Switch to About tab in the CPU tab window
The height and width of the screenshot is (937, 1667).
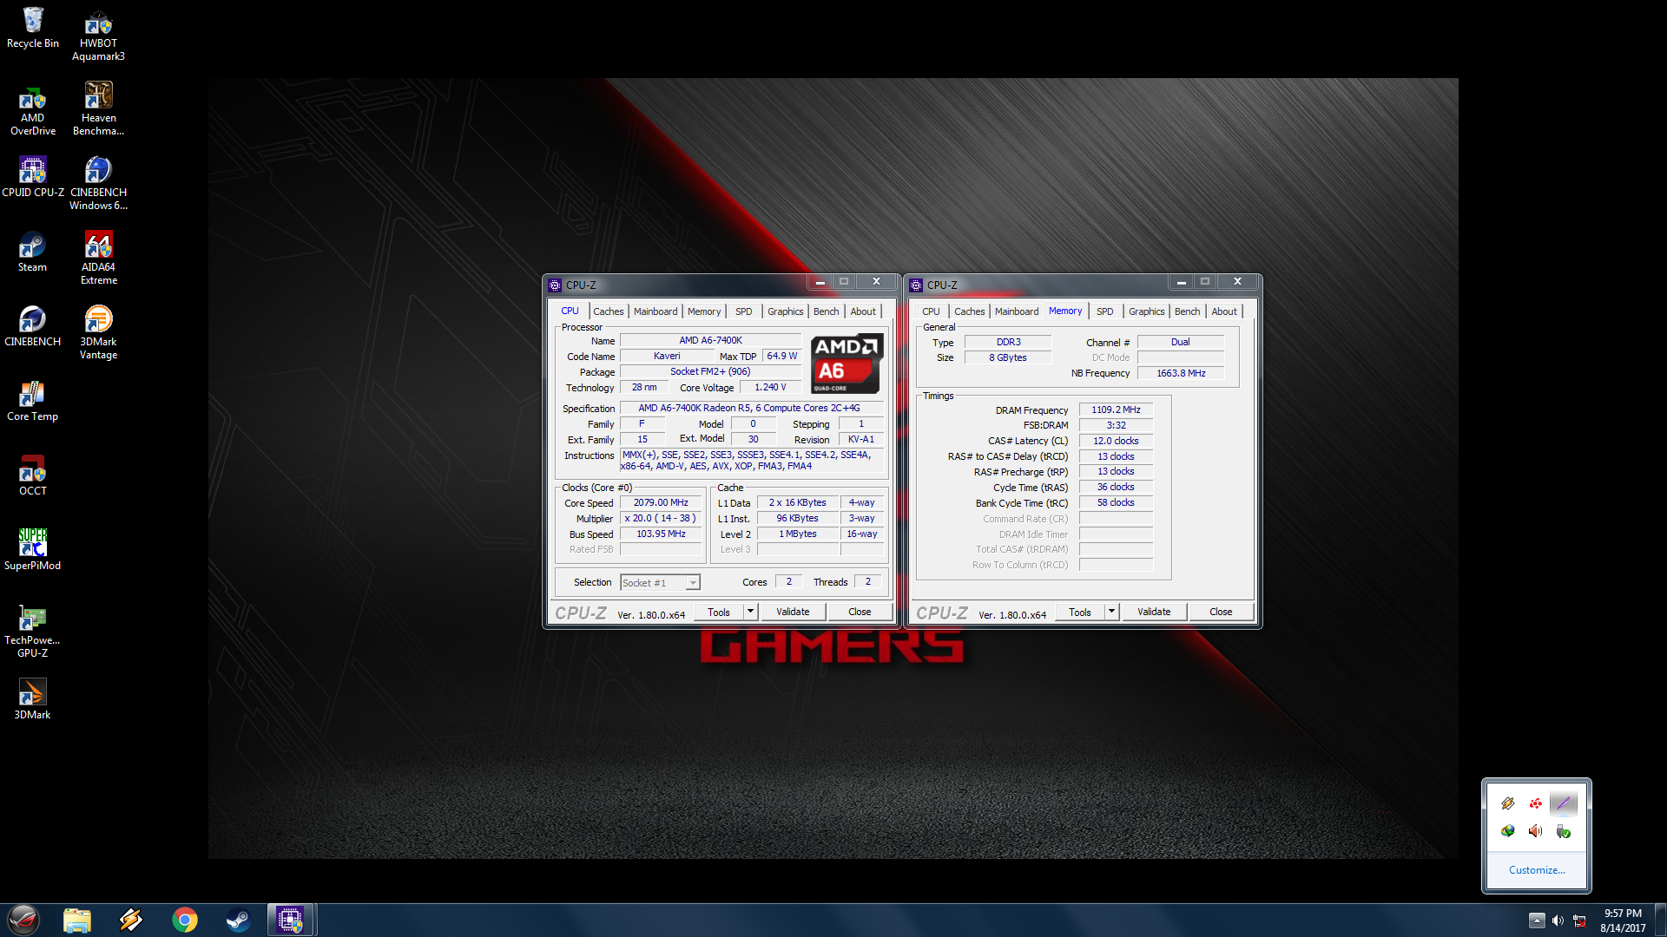[x=863, y=311]
